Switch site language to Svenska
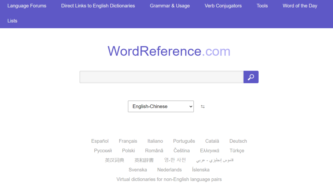The height and width of the screenshot is (191, 333). pyautogui.click(x=138, y=170)
